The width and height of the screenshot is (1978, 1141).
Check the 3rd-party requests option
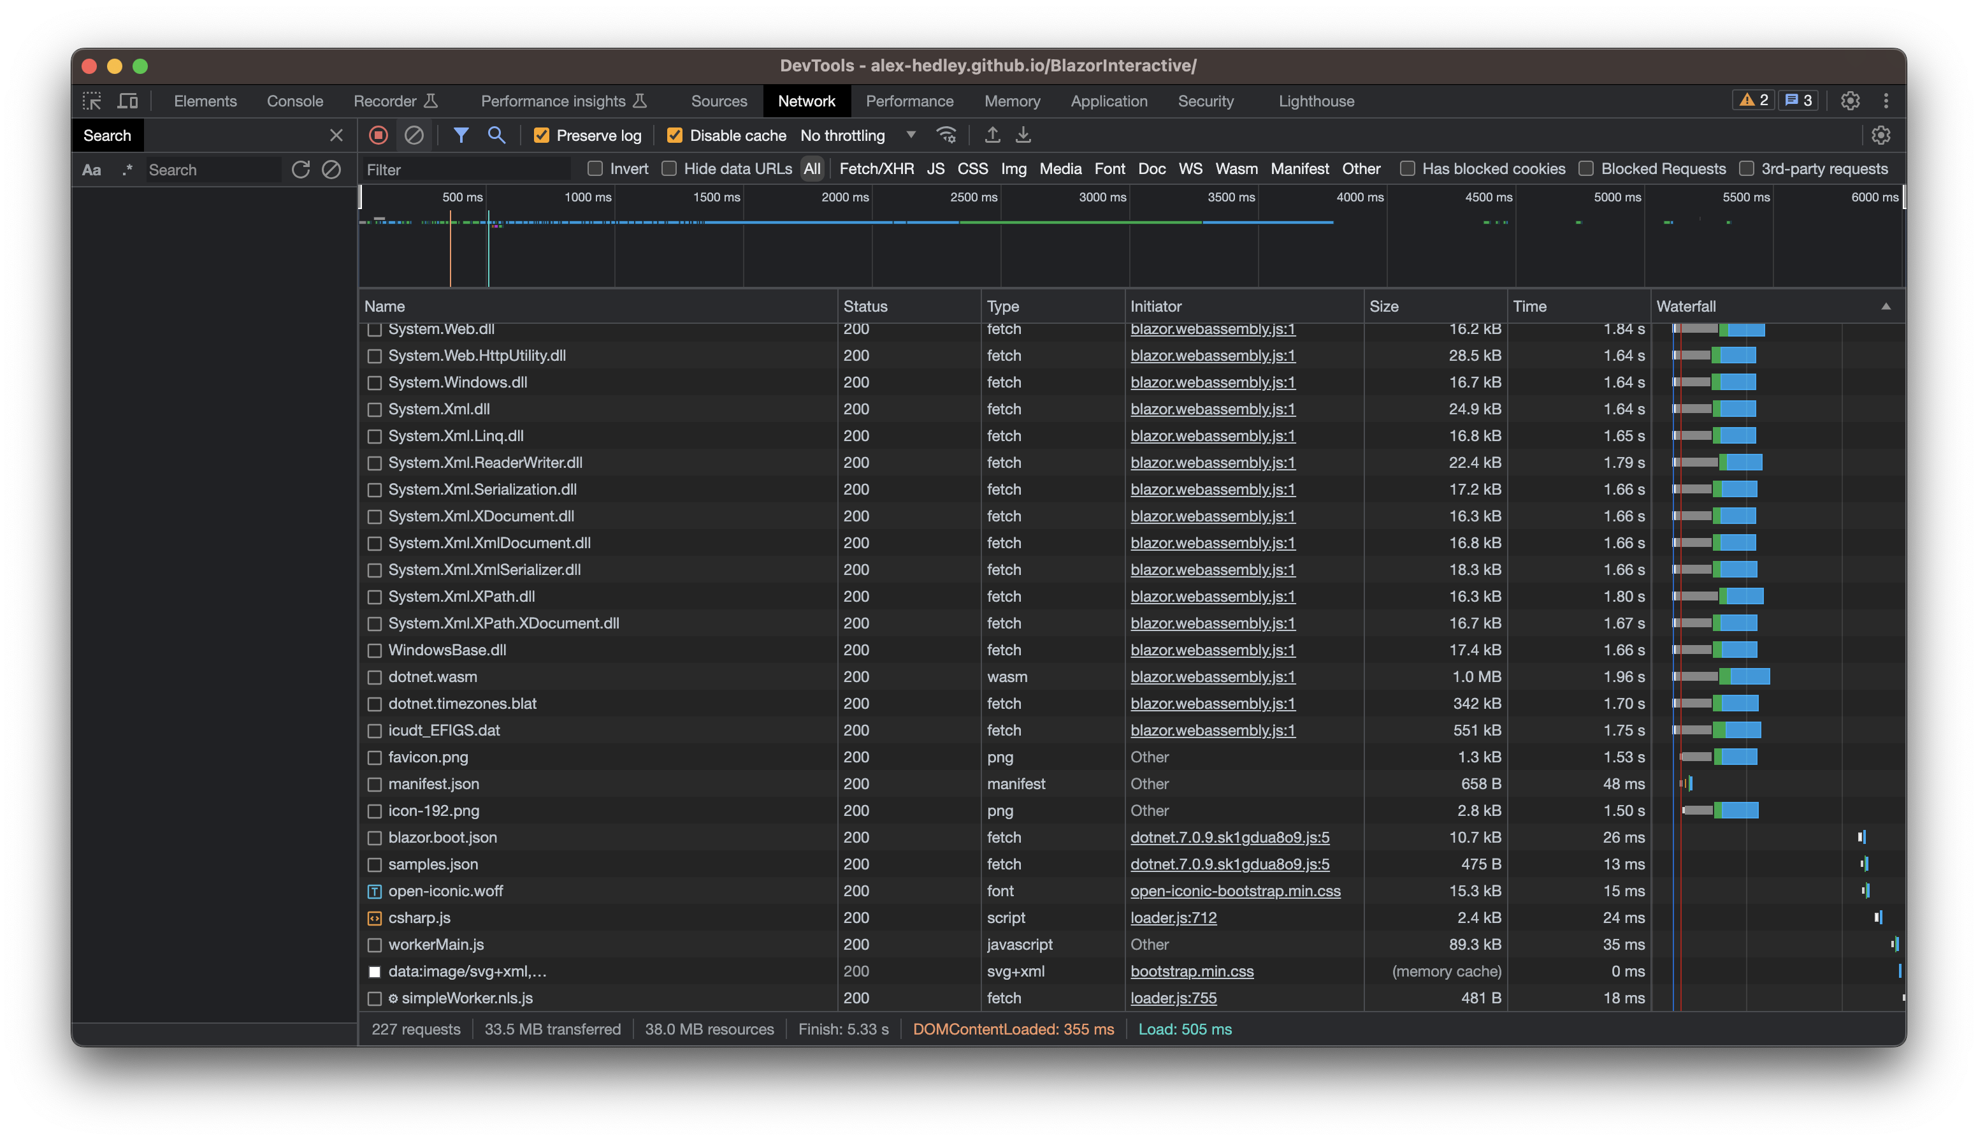tap(1746, 168)
